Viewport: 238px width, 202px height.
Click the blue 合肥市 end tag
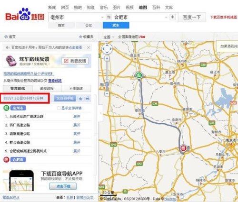tap(18, 160)
